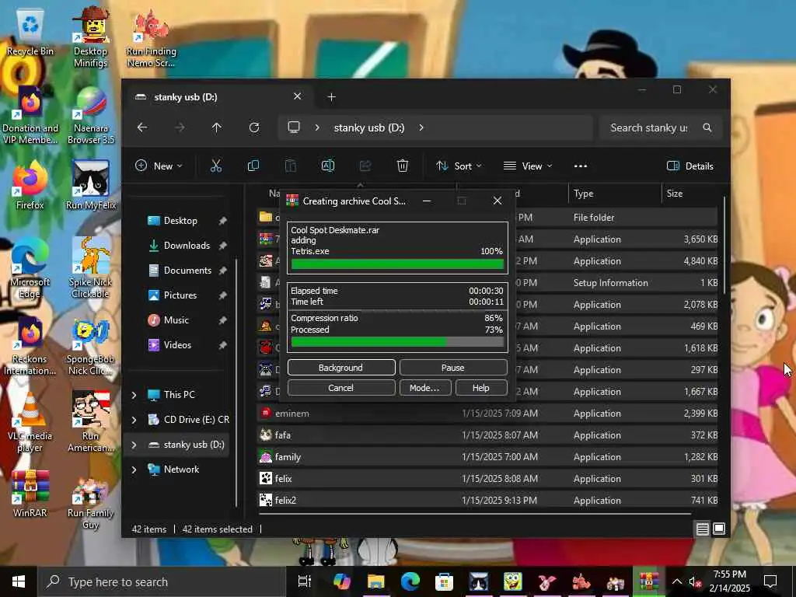The image size is (796, 597).
Task: Select the eminem application file
Action: coord(487,414)
